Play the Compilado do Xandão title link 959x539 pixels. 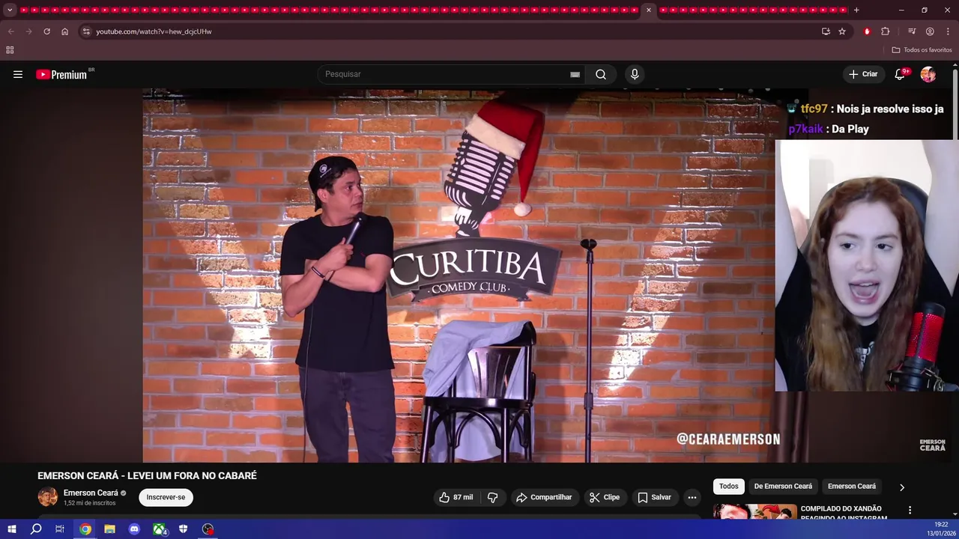844,513
